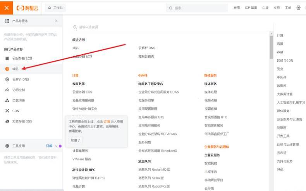
Task: Select 消息队列 Kafka 版
Action: pos(151,178)
